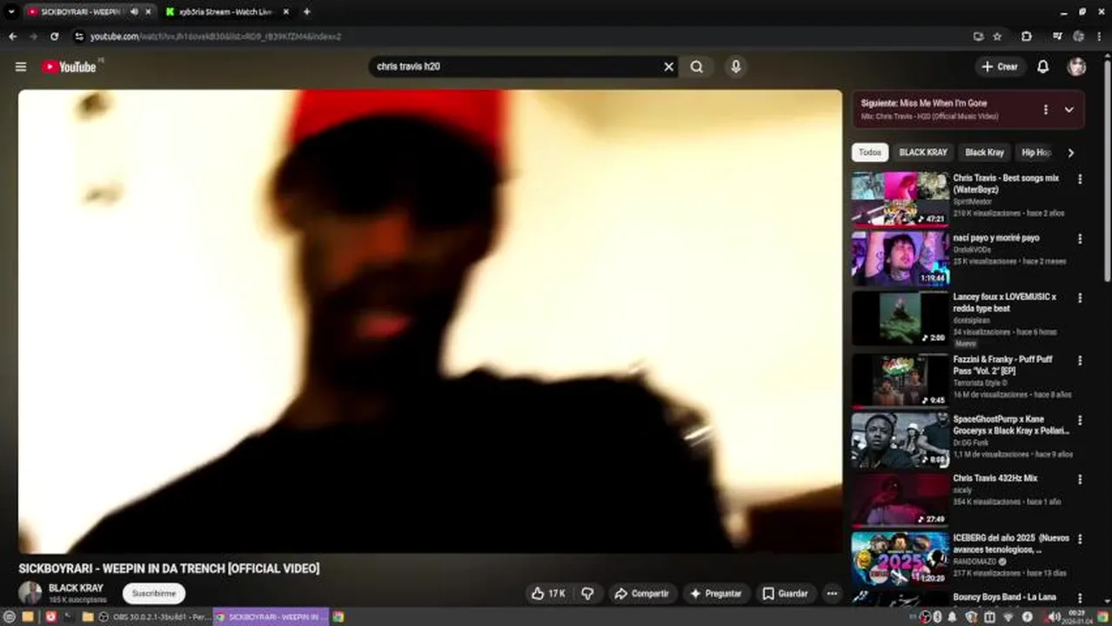Viewport: 1112px width, 626px height.
Task: Open options for ICEBERG del año 2025
Action: (1080, 539)
